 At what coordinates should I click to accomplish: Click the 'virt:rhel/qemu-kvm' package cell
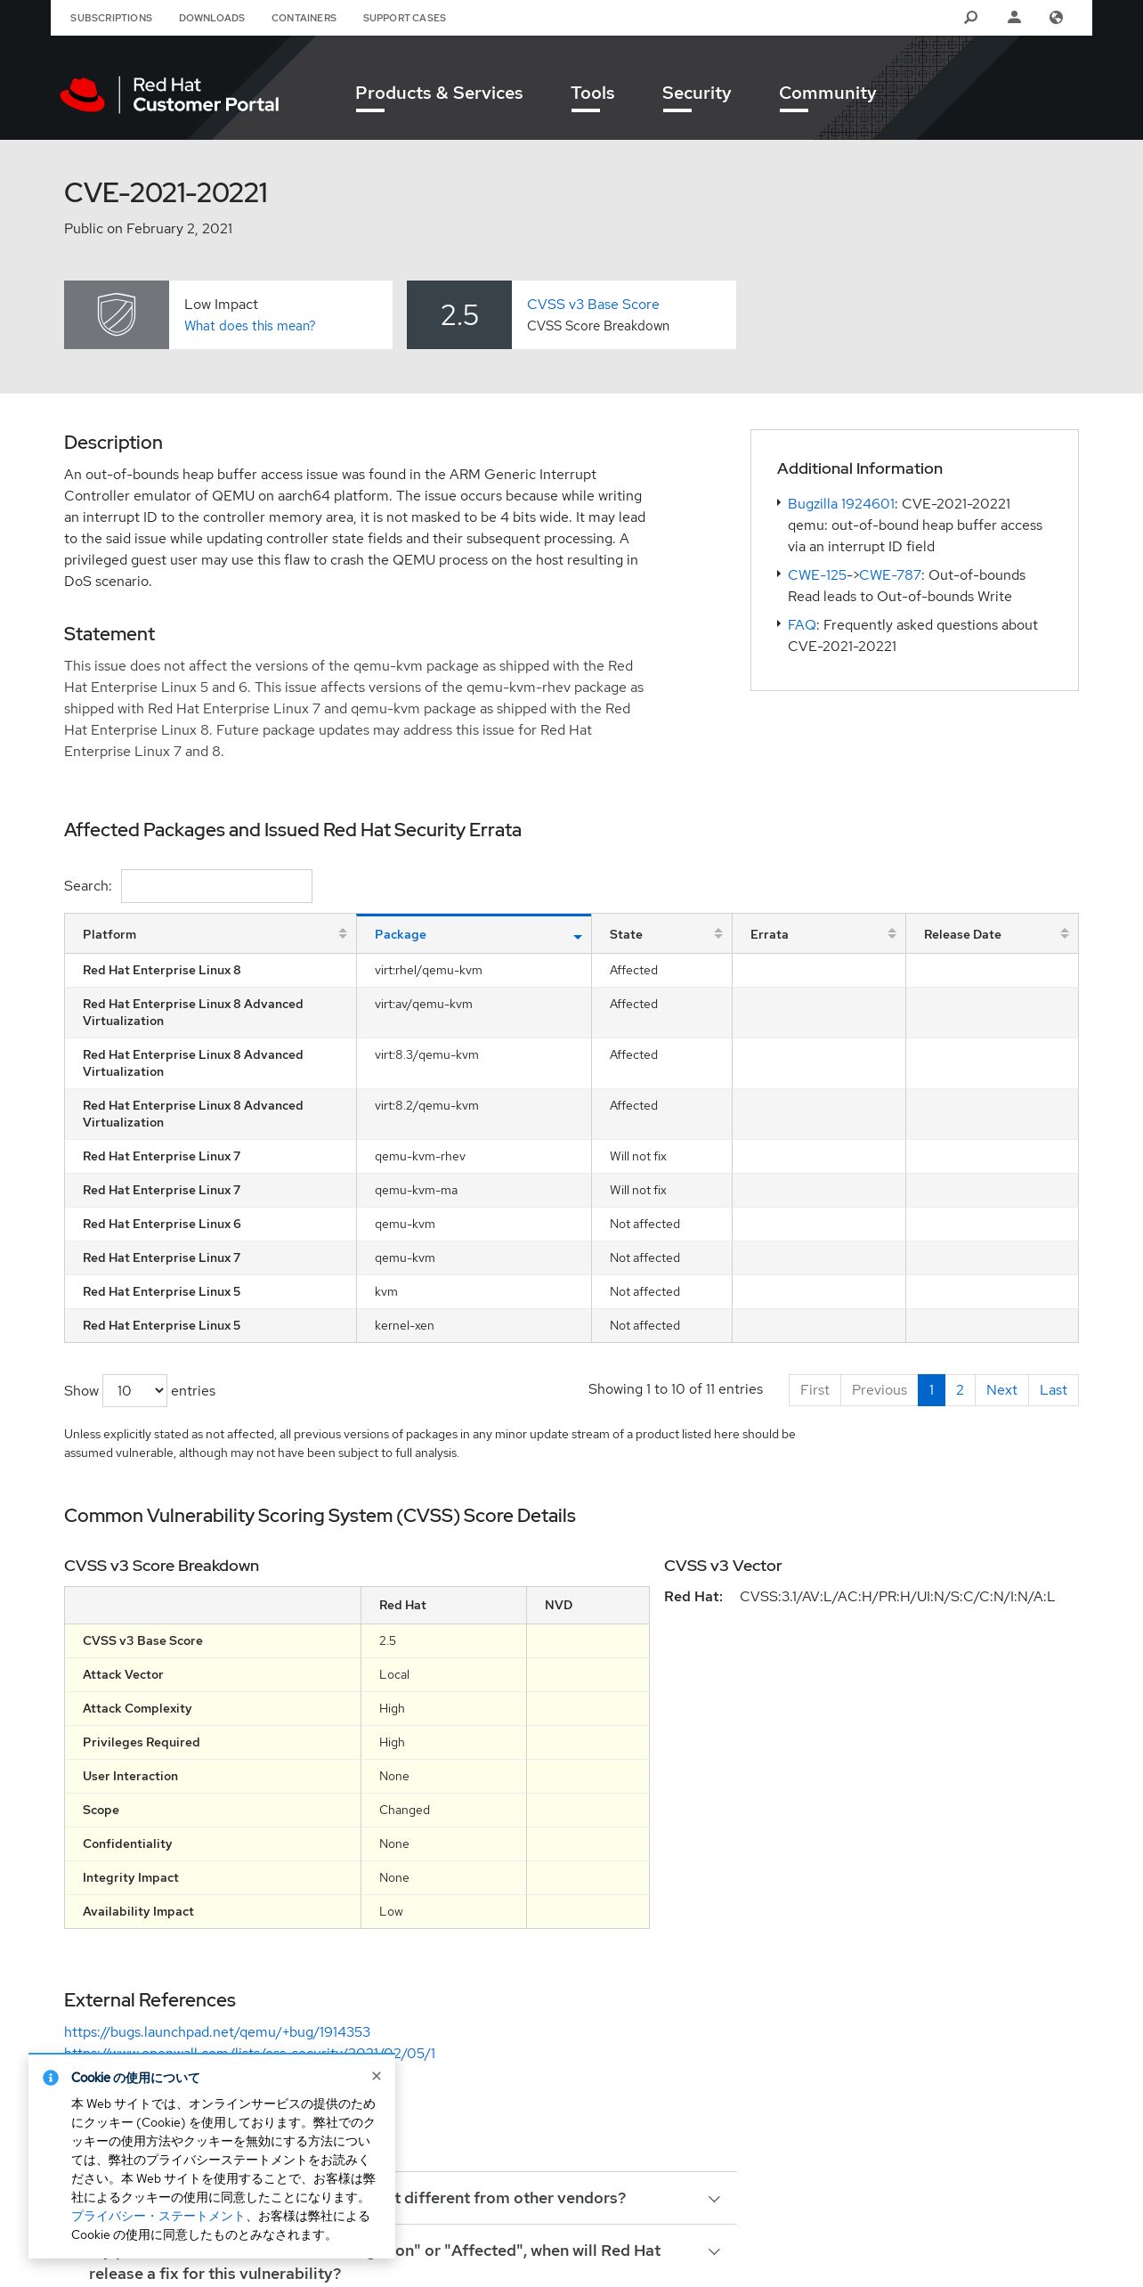[x=474, y=970]
